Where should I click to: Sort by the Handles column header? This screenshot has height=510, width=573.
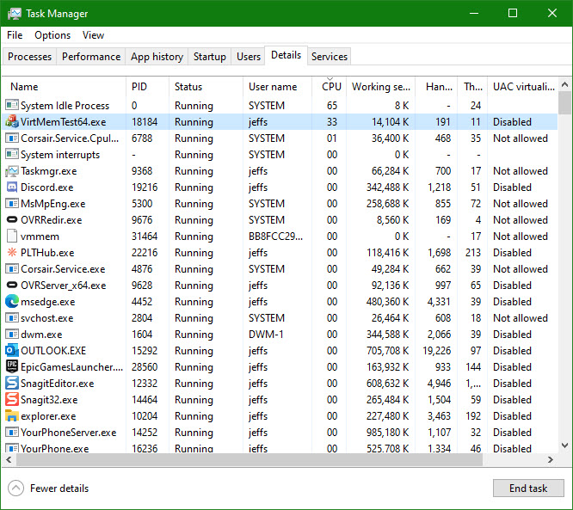click(x=436, y=87)
